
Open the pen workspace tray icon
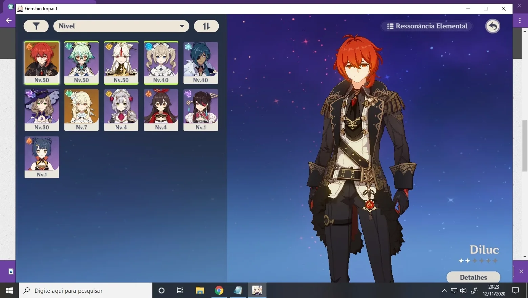pyautogui.click(x=474, y=290)
